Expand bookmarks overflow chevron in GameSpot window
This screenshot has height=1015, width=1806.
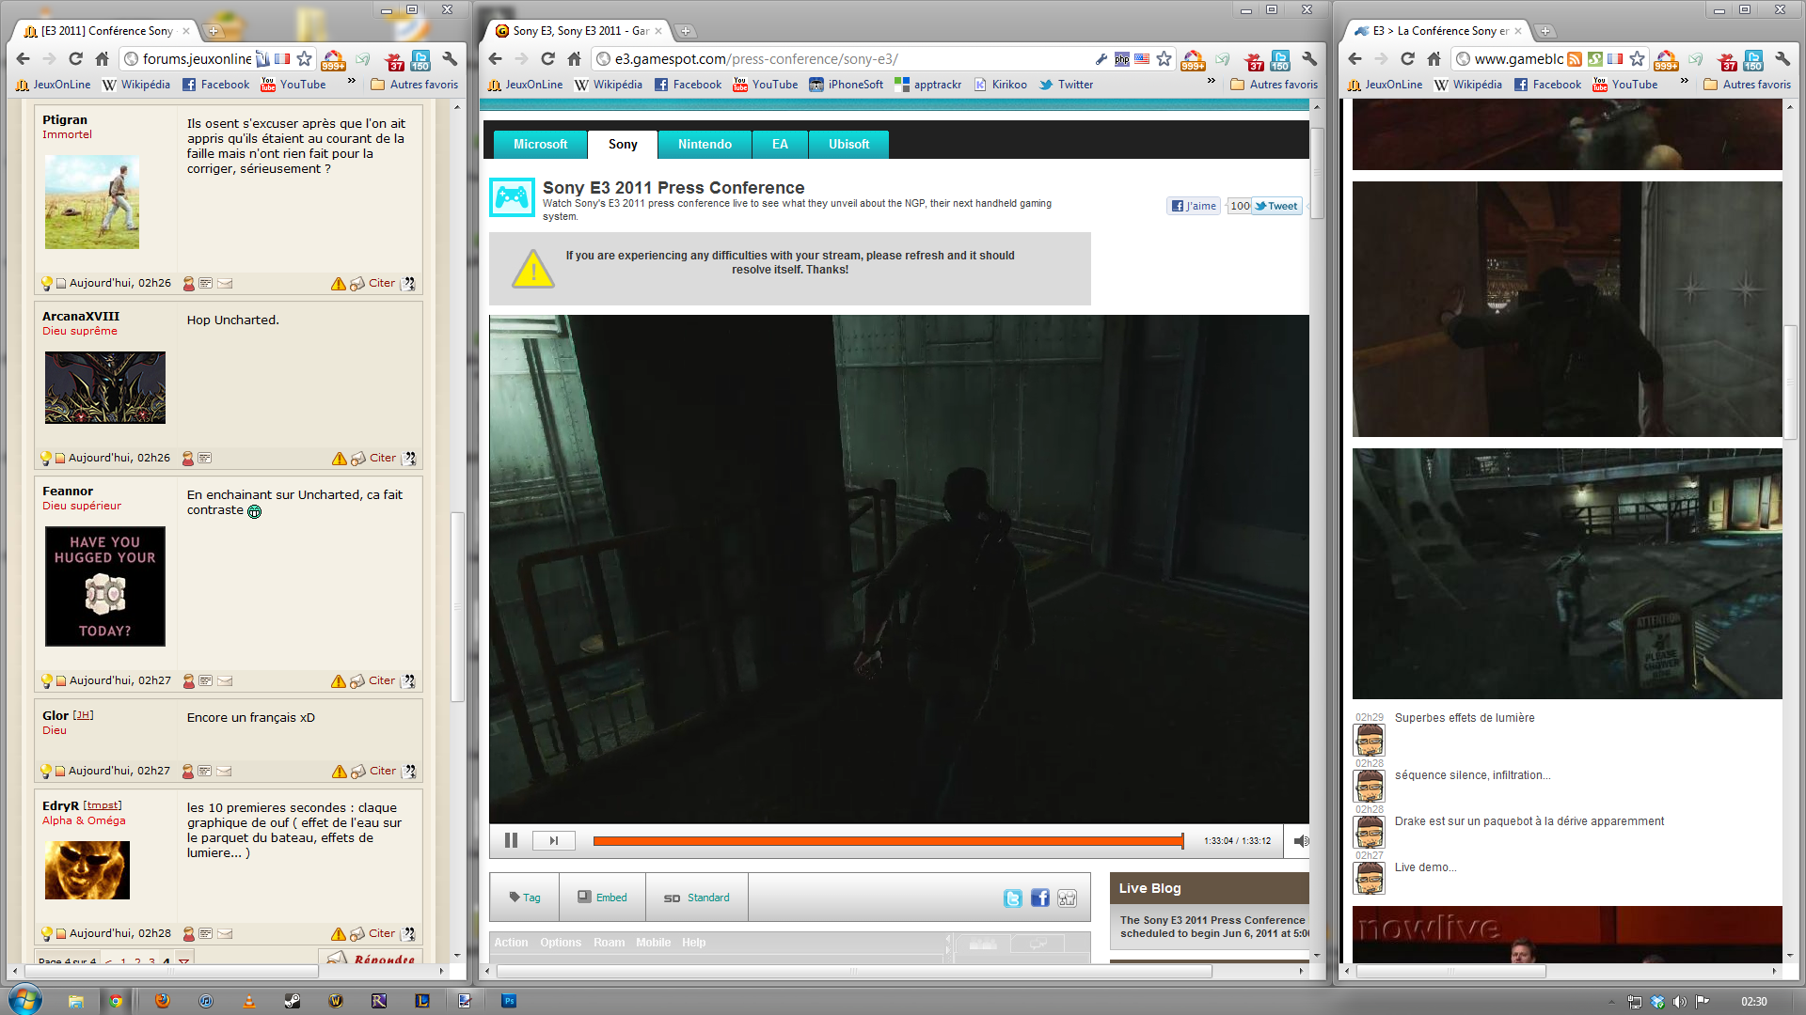[x=1212, y=83]
